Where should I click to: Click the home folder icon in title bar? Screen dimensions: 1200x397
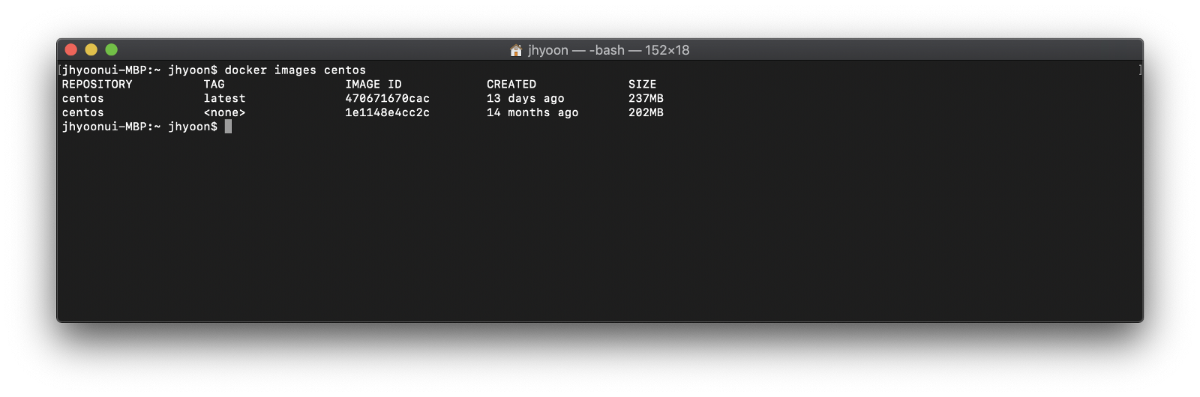[x=516, y=50]
